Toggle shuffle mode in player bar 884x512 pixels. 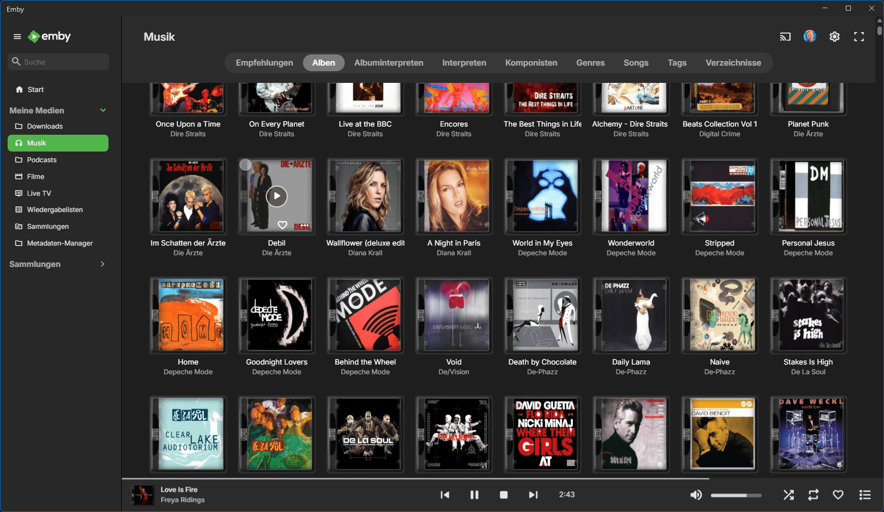click(x=788, y=495)
